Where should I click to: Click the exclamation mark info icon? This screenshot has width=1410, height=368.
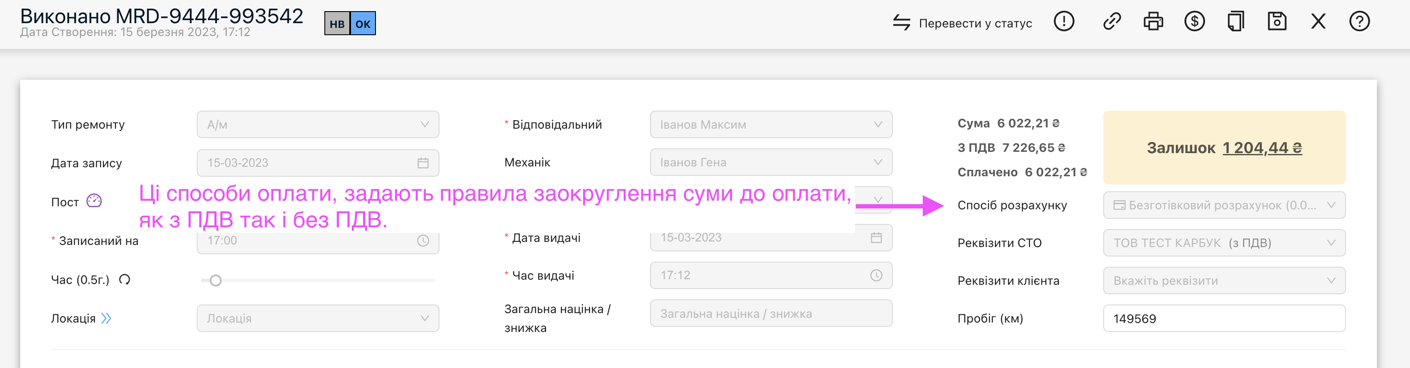(x=1064, y=22)
